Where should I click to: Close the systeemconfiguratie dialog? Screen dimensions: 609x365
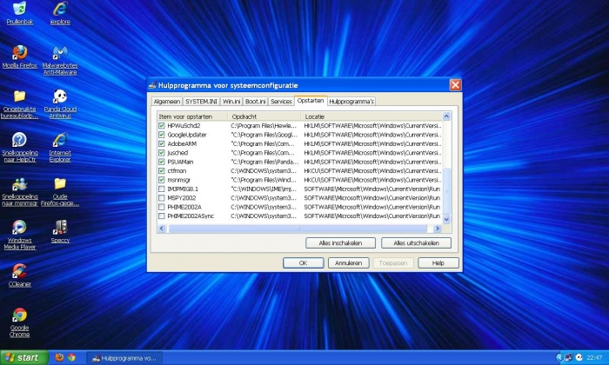(455, 85)
